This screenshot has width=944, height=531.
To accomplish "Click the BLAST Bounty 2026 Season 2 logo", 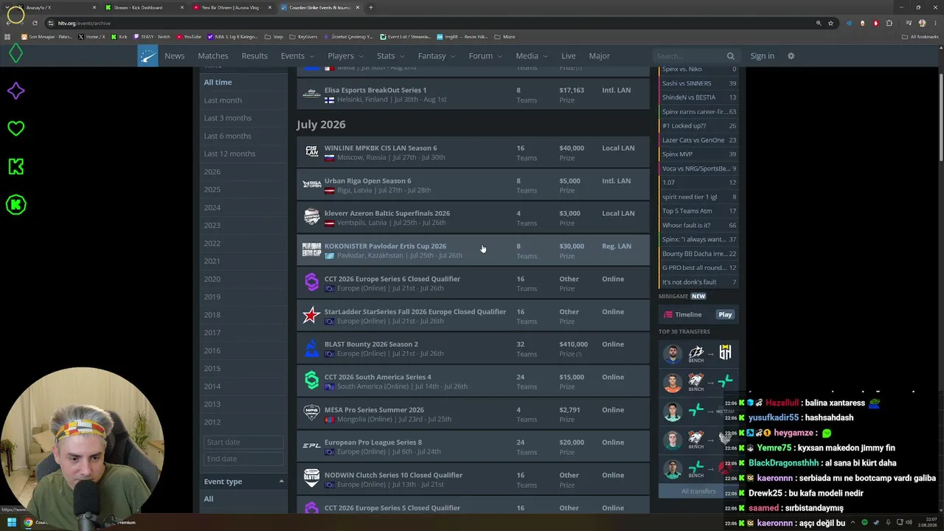I will click(311, 348).
